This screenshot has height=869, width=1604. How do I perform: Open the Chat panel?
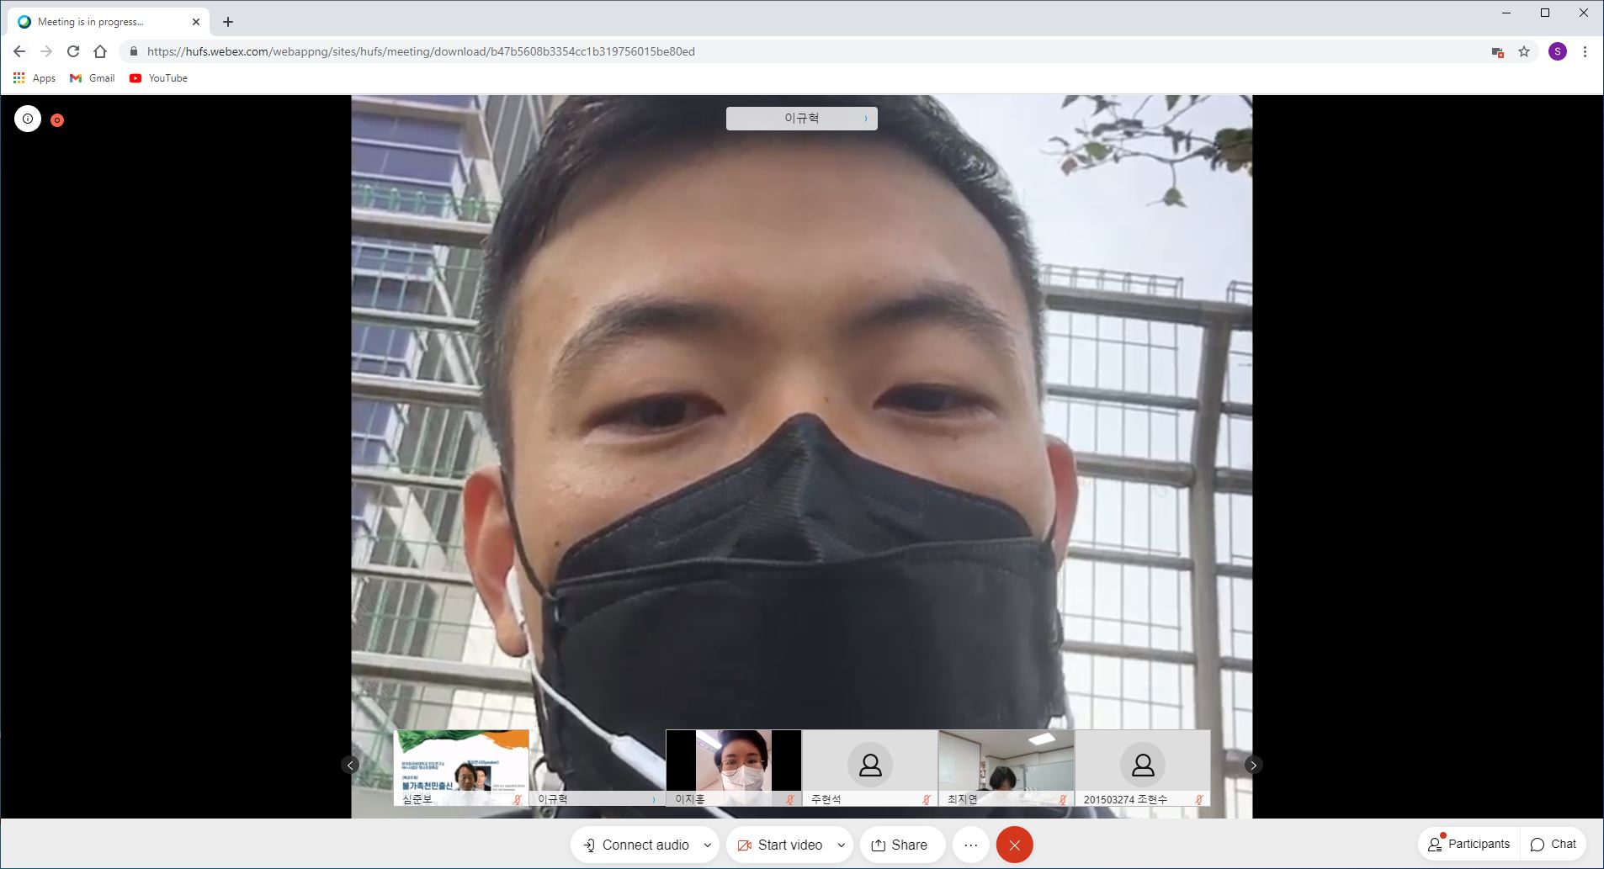click(1553, 844)
